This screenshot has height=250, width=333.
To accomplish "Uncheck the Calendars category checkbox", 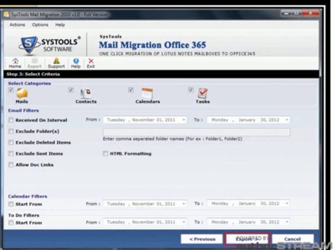I will tap(131, 90).
